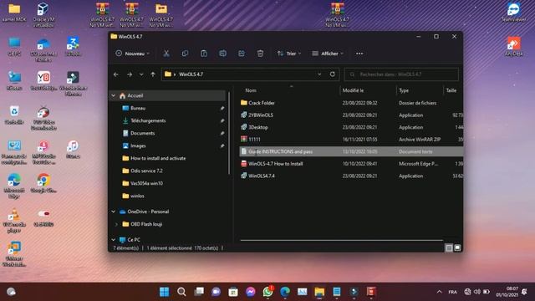Click the horizontal scrollbar under file list
This screenshot has width=535, height=301.
(341, 240)
